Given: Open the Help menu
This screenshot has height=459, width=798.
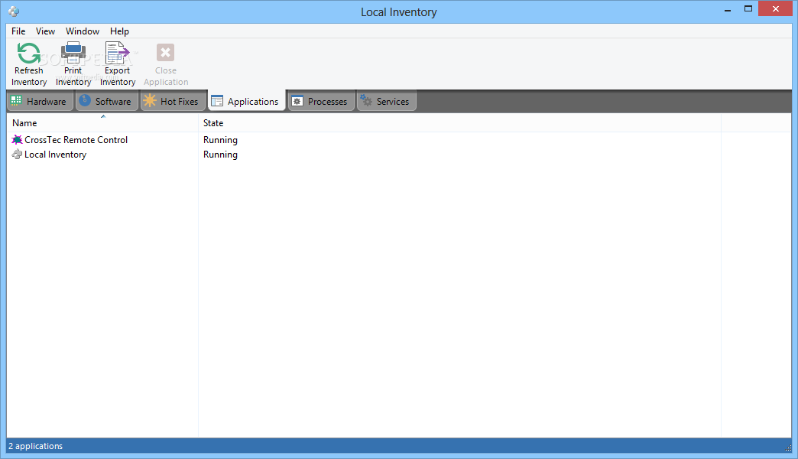Looking at the screenshot, I should (119, 31).
